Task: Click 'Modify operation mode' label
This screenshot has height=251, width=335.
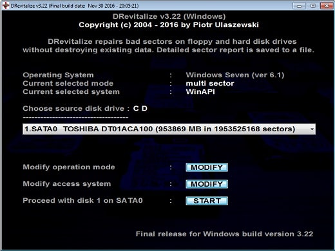Action: [x=69, y=167]
